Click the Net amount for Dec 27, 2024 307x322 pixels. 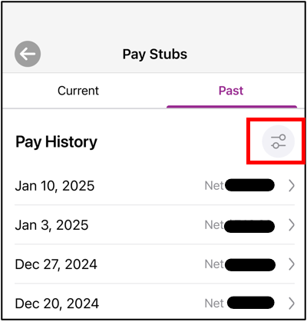250,265
